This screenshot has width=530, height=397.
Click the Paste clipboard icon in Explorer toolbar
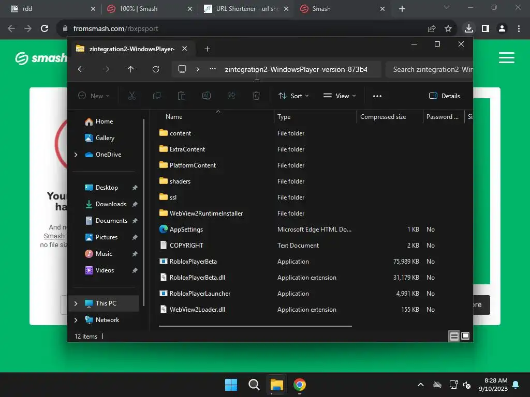[x=182, y=96]
